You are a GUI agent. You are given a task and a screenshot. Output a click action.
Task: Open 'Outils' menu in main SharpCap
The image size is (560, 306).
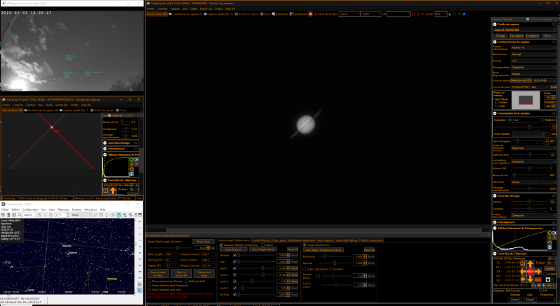click(x=194, y=8)
